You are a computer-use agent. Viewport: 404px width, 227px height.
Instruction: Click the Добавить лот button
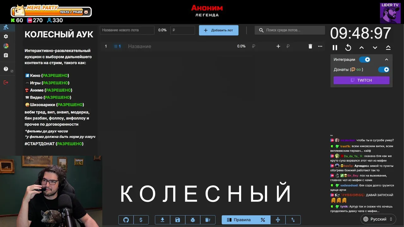pyautogui.click(x=218, y=30)
